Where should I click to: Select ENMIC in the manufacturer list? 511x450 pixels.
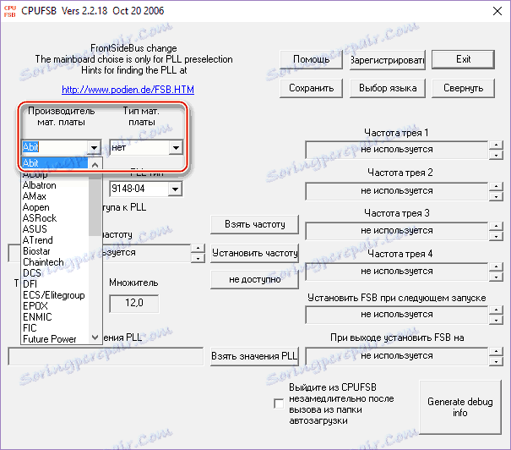(55, 317)
